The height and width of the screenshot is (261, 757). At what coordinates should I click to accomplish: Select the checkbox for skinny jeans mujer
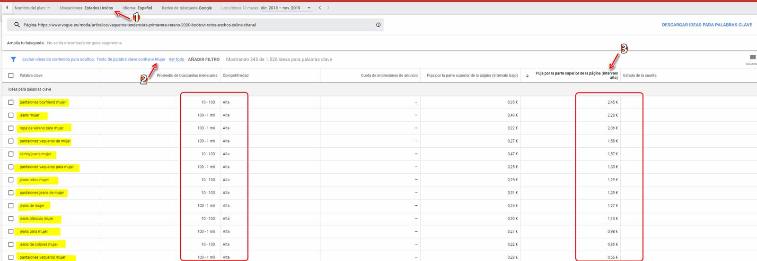click(11, 154)
